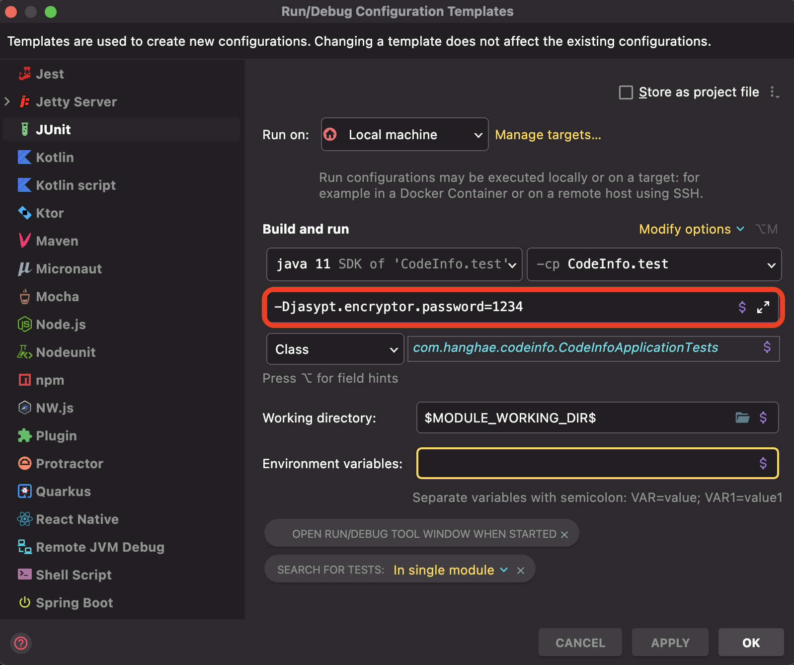Click the Maven template icon

click(x=25, y=241)
